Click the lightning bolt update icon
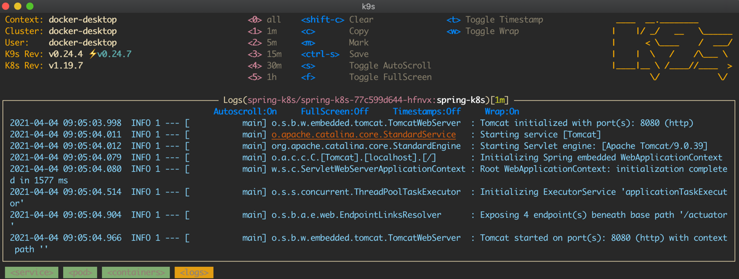Image resolution: width=739 pixels, height=279 pixels. coord(93,54)
